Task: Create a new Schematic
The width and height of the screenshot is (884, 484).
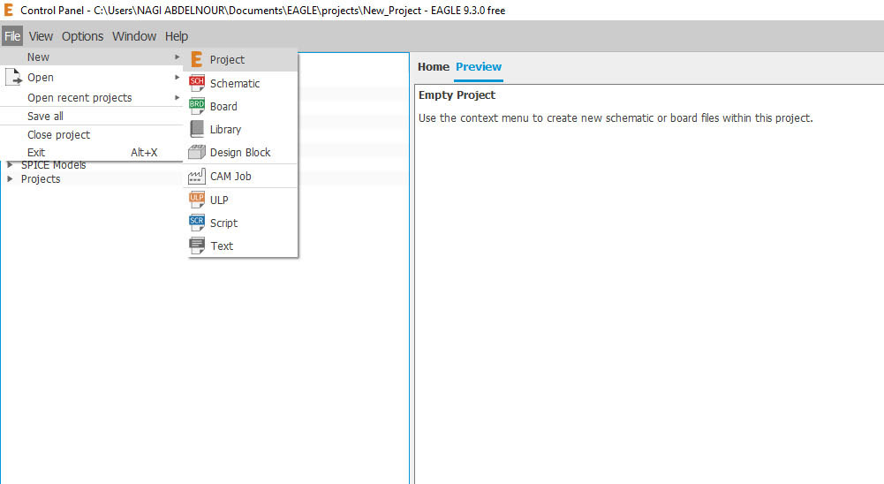Action: [x=241, y=83]
